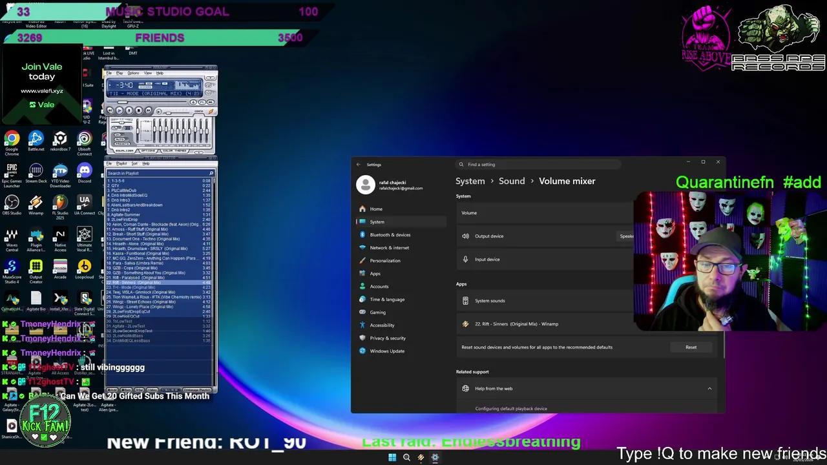Go to the System breadcrumb
827x465 pixels.
(x=470, y=181)
